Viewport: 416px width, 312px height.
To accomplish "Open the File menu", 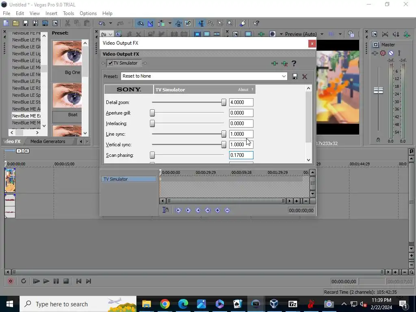I will [6, 13].
